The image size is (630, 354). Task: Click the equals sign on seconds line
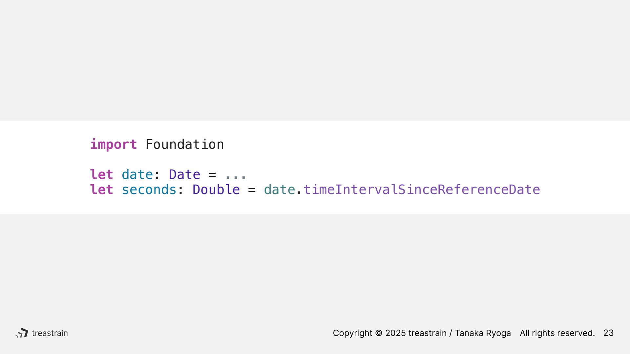pyautogui.click(x=252, y=190)
